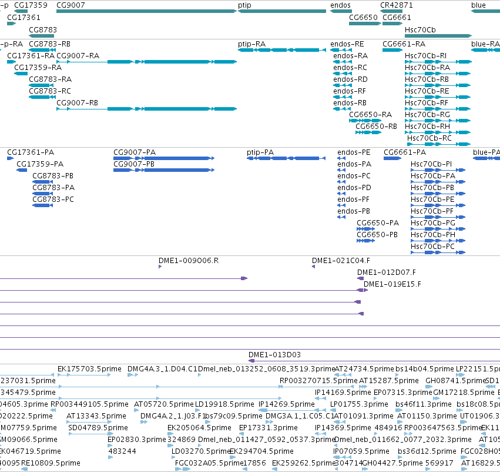Click the CG6661-PA protein label
The image size is (500, 472).
405,152
